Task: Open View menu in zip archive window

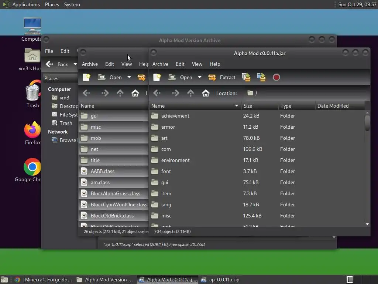Action: 127,64
